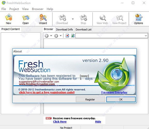149x129 pixels.
Task: Open the Freeware Everyday link
Action: tap(114, 92)
